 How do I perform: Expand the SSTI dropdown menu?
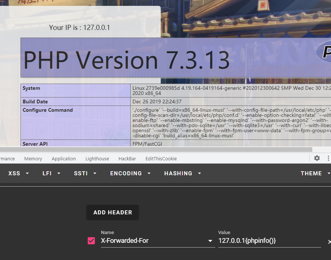click(85, 173)
